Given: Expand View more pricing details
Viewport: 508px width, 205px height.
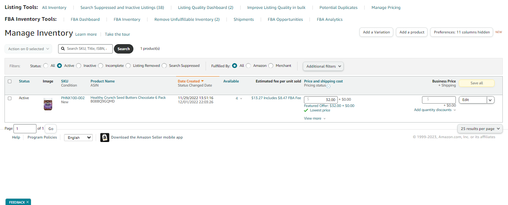Looking at the screenshot, I should point(315,118).
